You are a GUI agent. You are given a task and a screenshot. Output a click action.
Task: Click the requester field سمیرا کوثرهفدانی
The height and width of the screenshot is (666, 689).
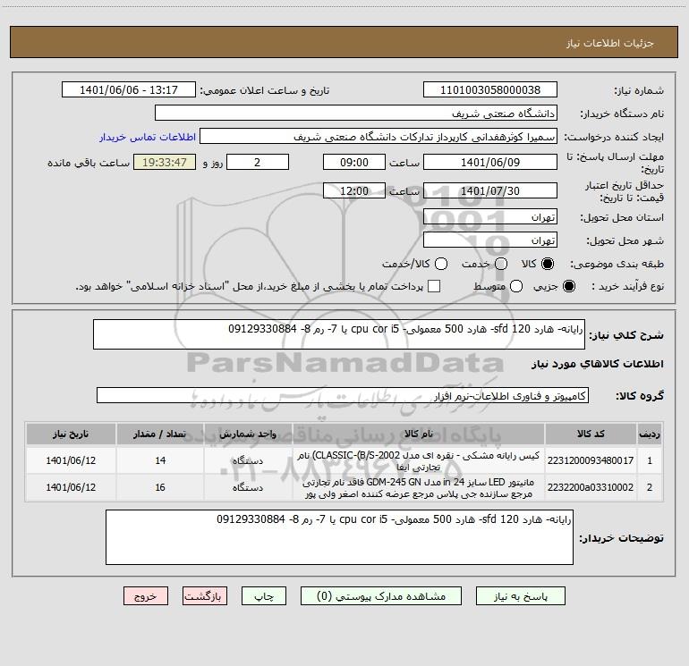[x=379, y=136]
